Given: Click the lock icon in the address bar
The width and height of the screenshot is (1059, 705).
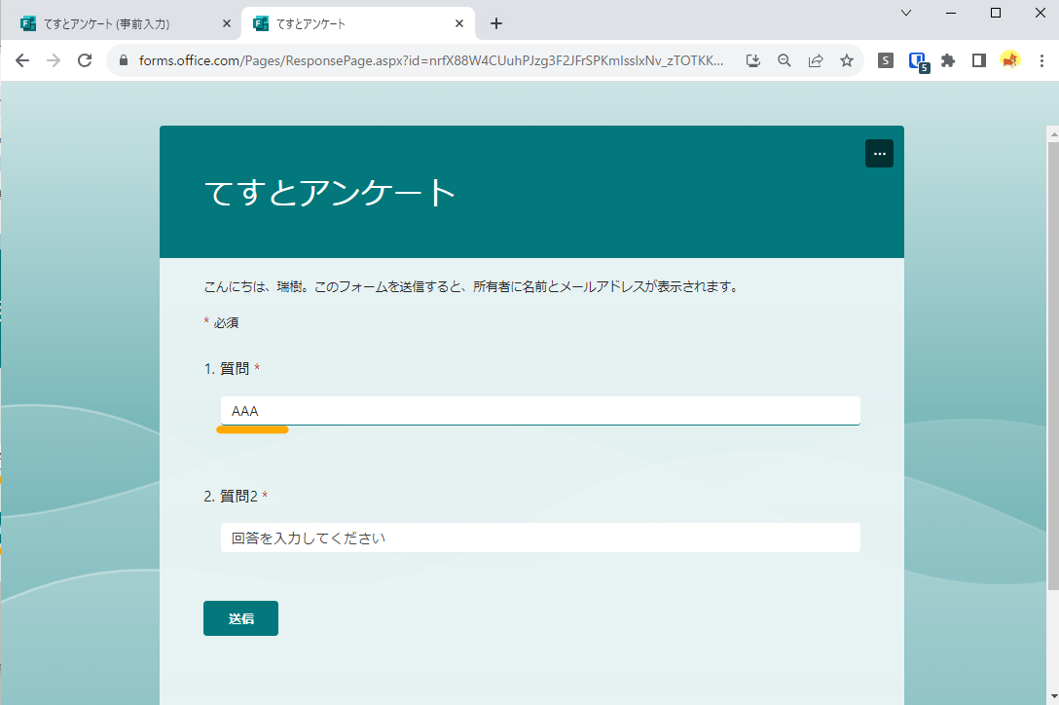Looking at the screenshot, I should click(x=123, y=60).
